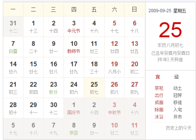The height and width of the screenshot is (140, 196).
Task: Select October 9 (廿一) date cell
Action: coord(94,129)
